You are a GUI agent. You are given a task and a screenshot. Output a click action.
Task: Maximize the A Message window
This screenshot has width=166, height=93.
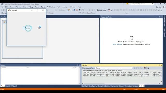(x=37, y=10)
